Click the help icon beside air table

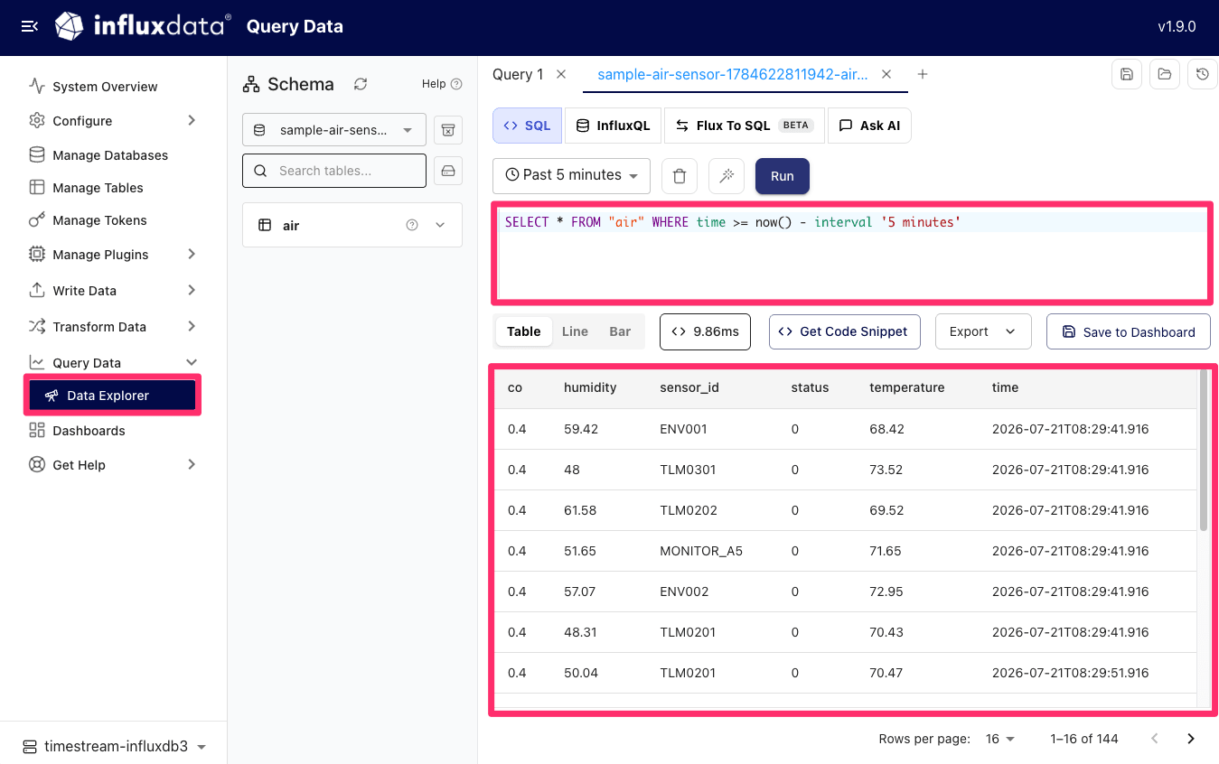point(412,225)
